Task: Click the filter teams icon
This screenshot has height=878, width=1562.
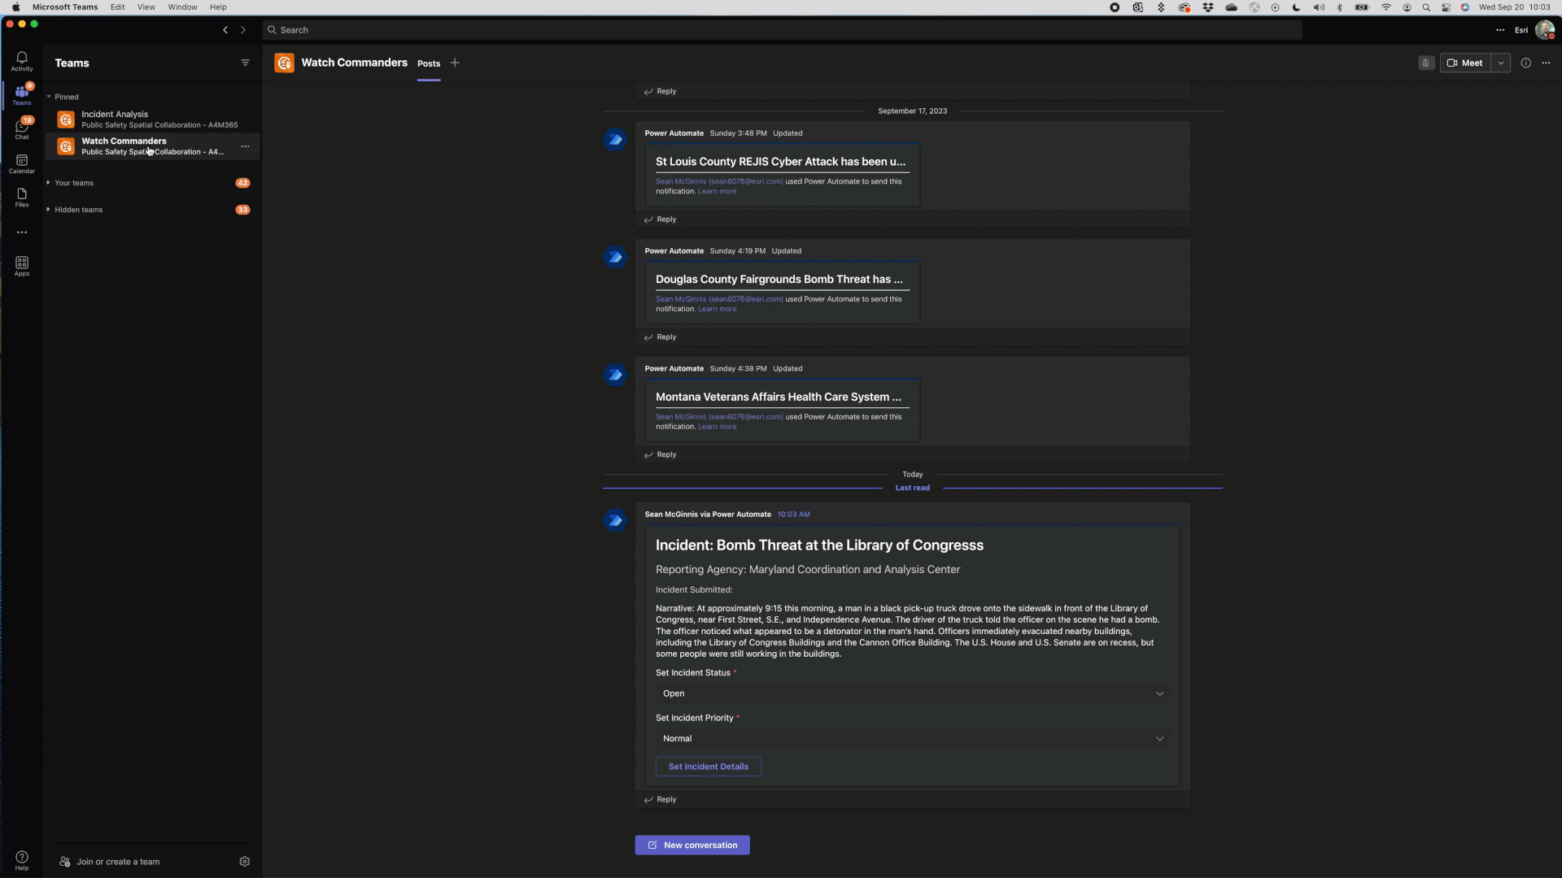Action: click(245, 63)
